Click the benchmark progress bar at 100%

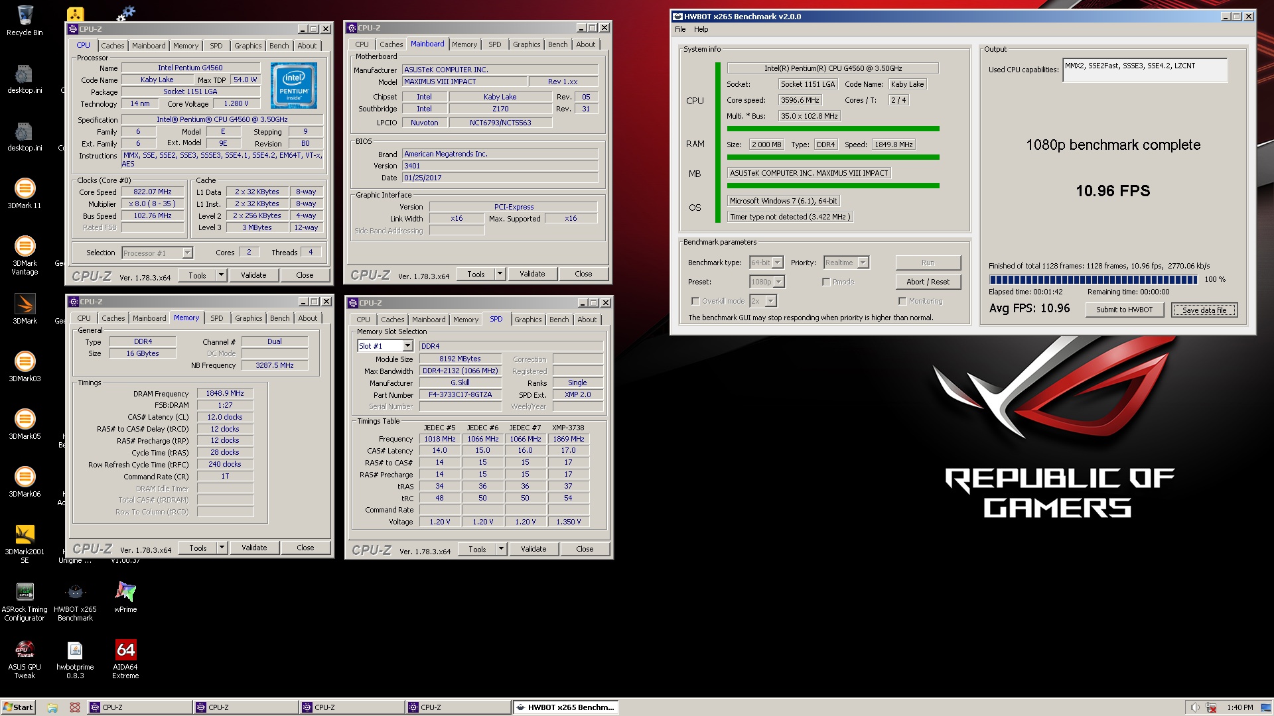[x=1093, y=279]
